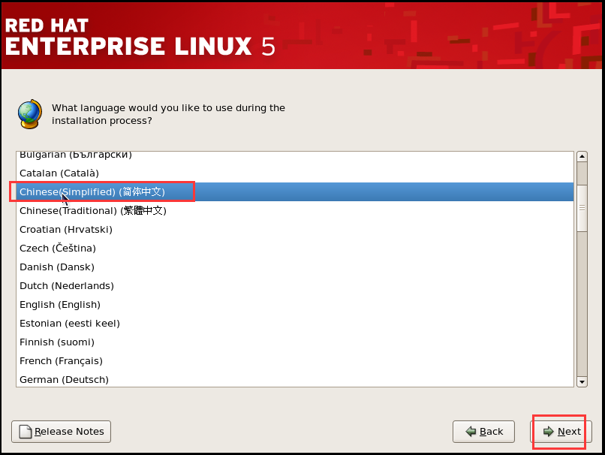Pick Danish (Dansk) language
The image size is (605, 455).
click(x=295, y=267)
